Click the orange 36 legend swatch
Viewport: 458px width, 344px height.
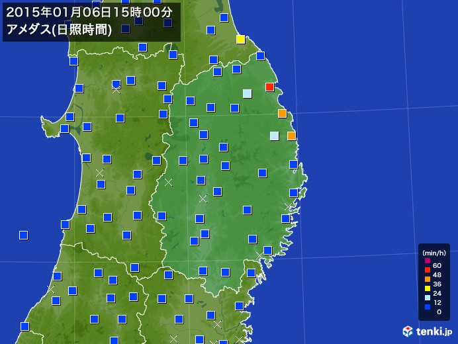(428, 279)
